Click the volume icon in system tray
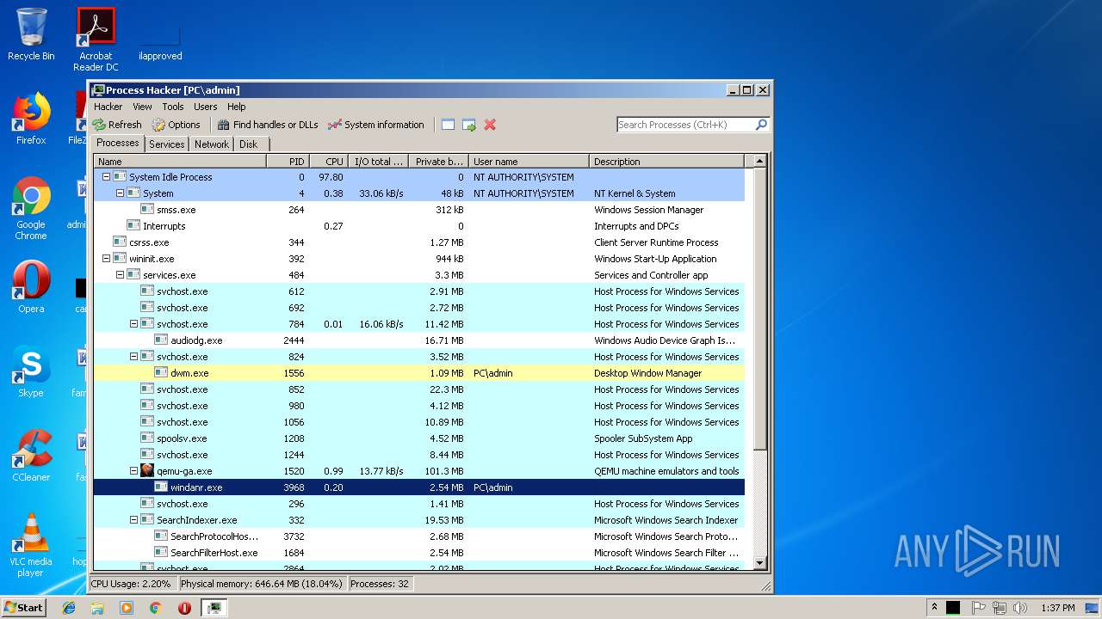This screenshot has height=619, width=1102. [1020, 607]
